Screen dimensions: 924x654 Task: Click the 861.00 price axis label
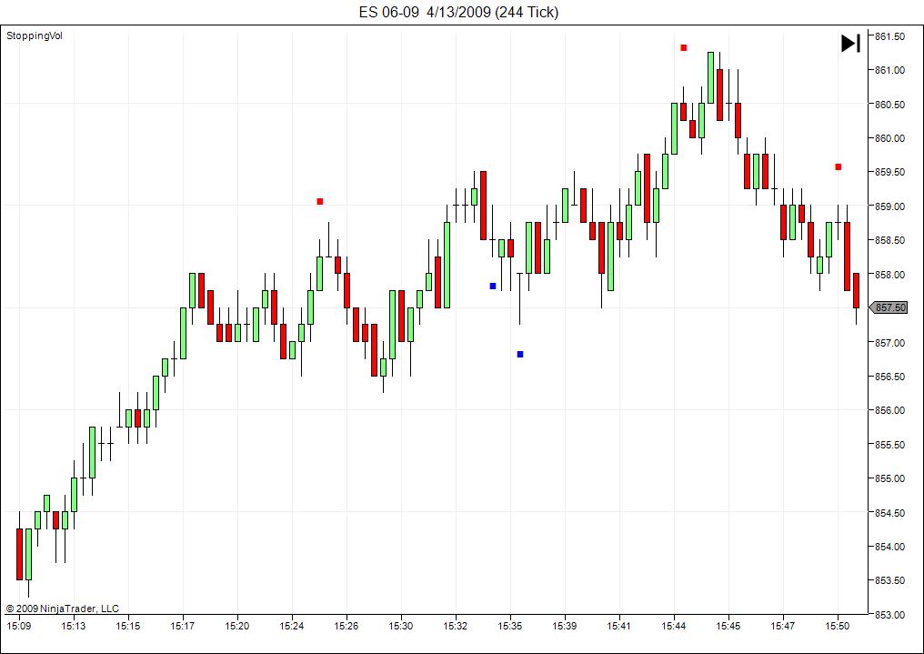889,70
